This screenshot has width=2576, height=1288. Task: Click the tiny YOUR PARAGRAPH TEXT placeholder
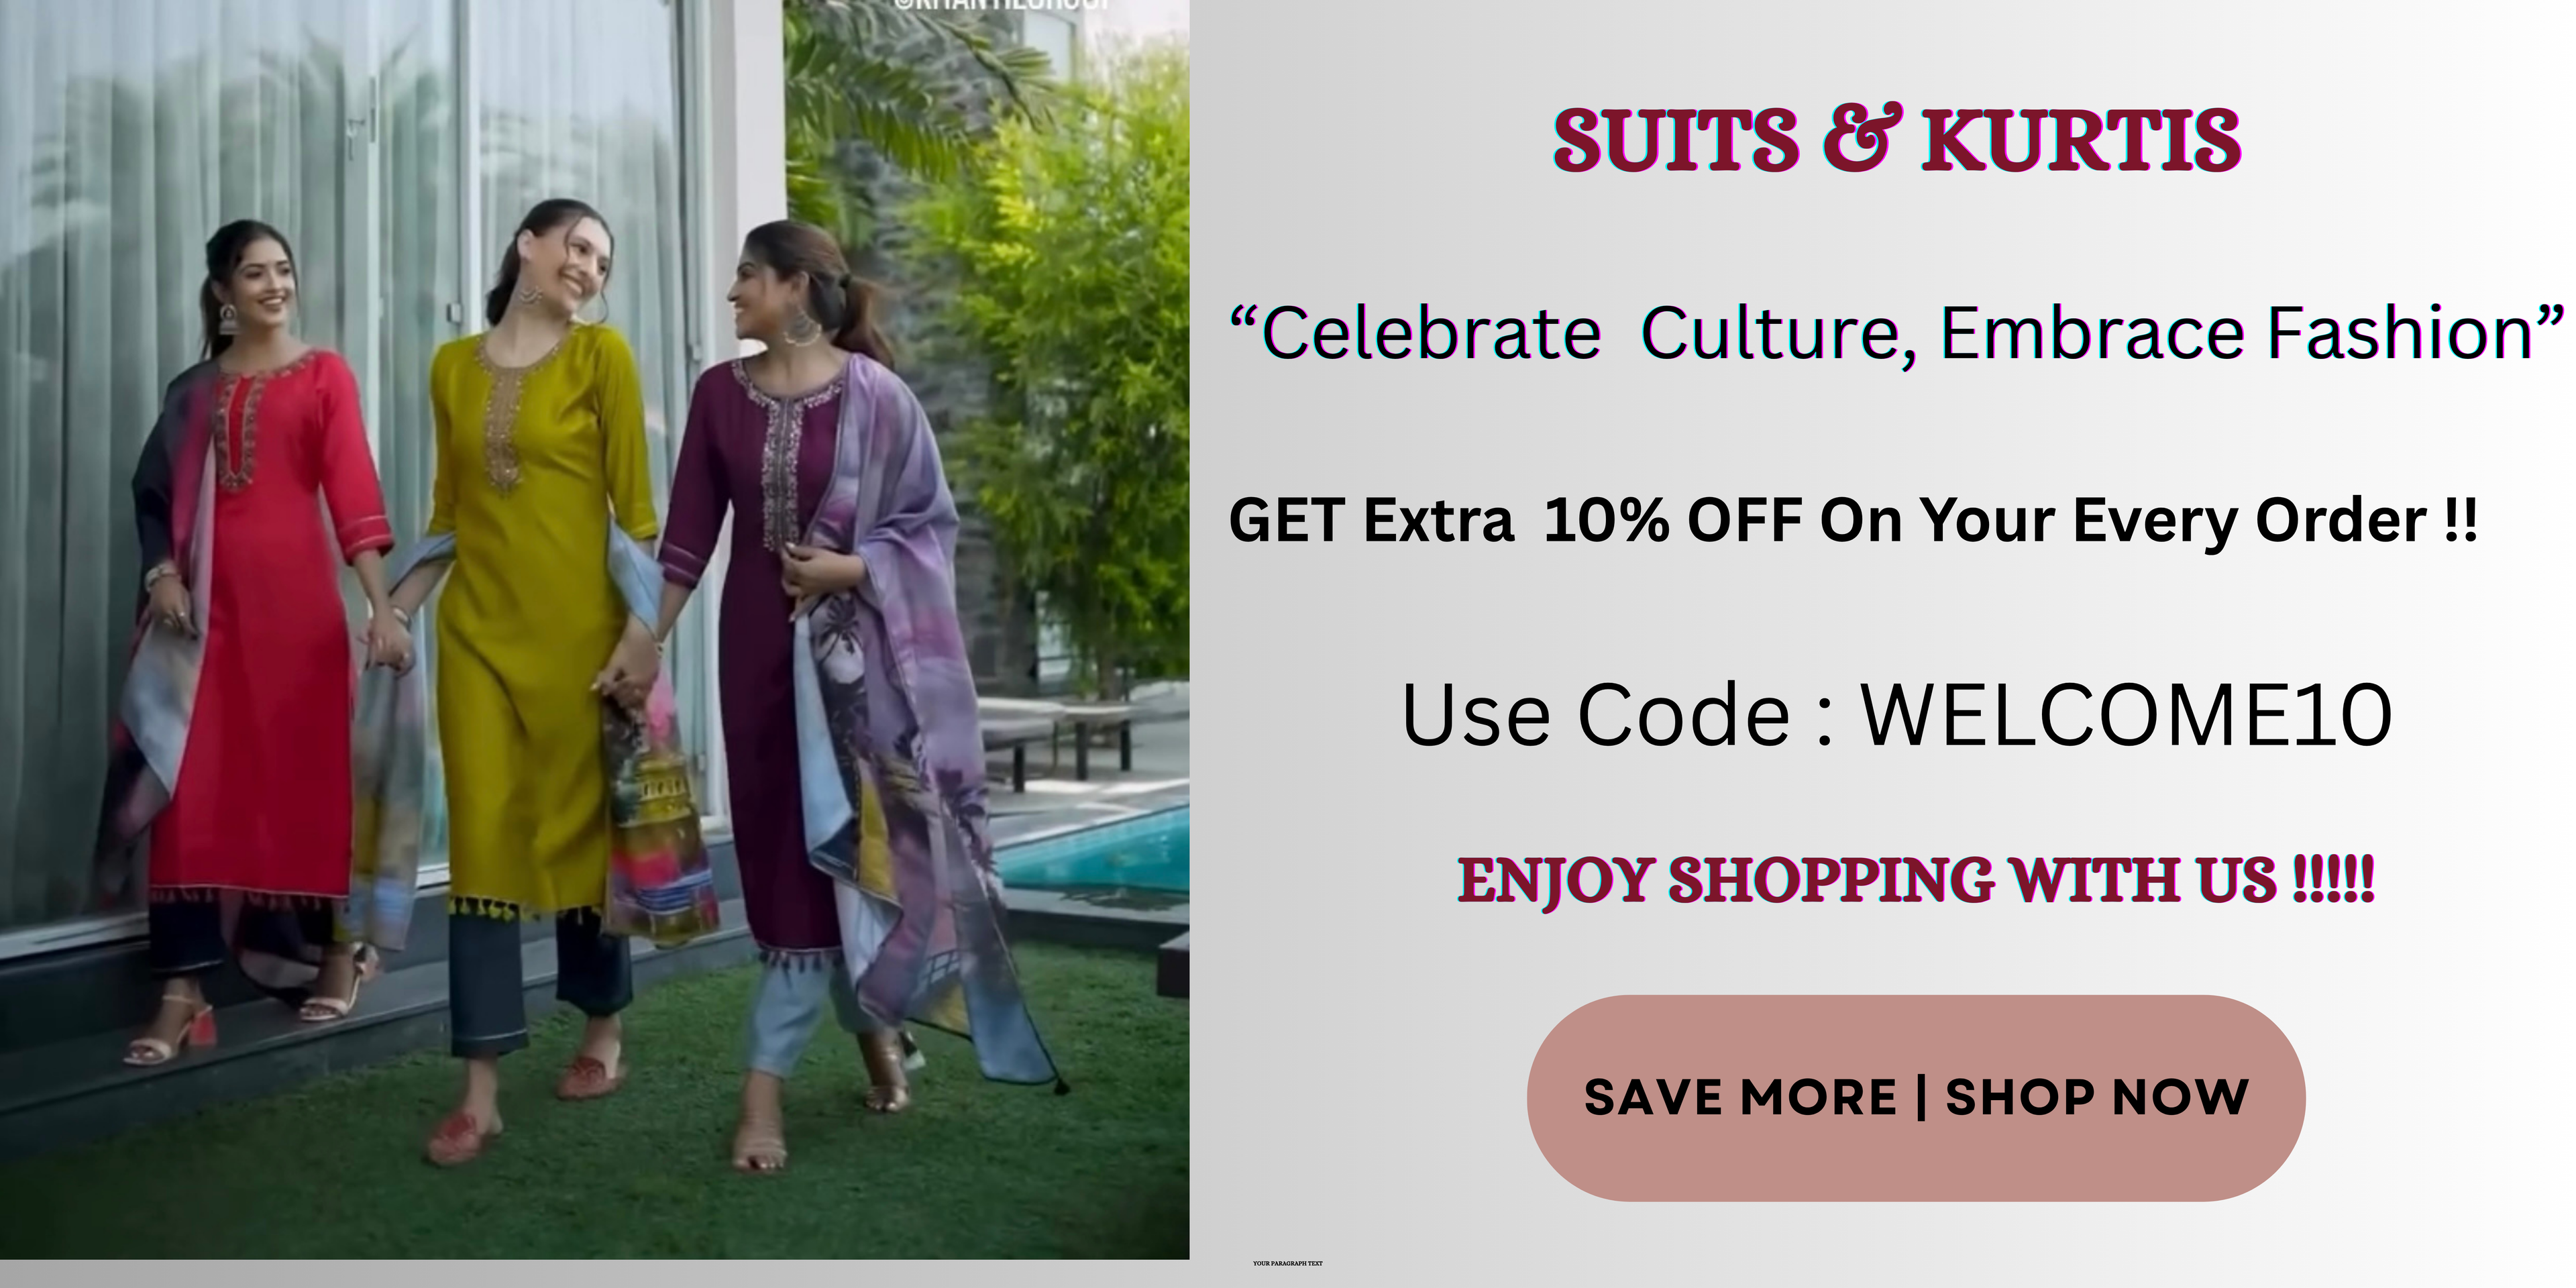click(x=1288, y=1263)
